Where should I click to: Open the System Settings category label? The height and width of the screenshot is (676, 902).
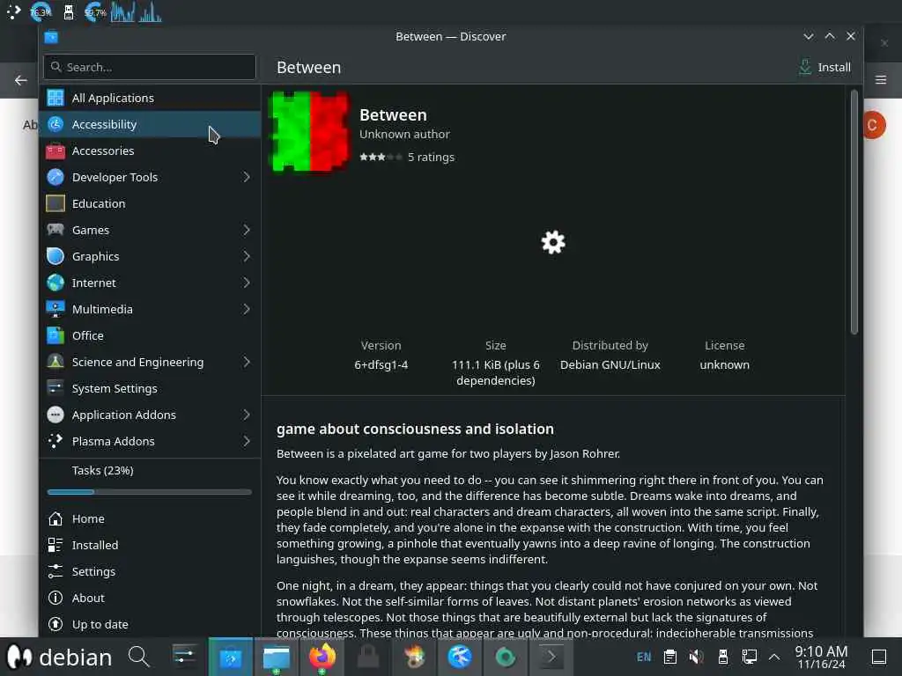click(x=115, y=388)
